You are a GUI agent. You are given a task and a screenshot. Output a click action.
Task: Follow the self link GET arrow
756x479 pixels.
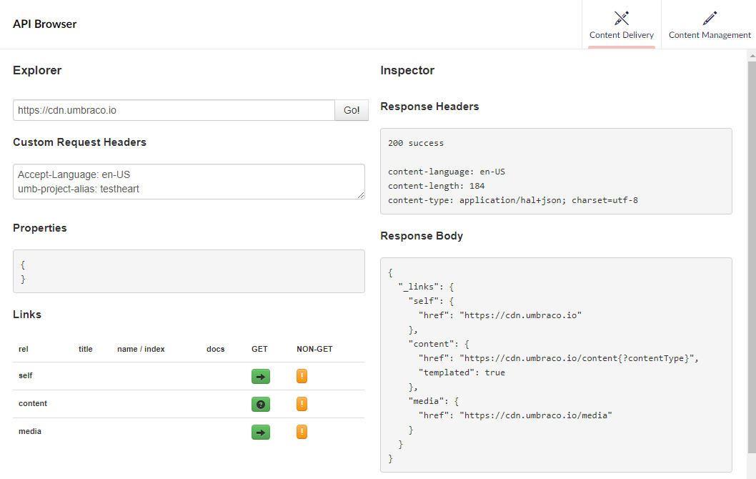click(x=261, y=376)
